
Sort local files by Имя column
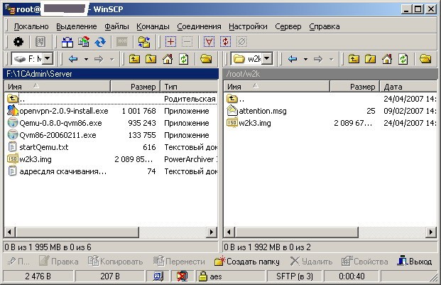pos(57,87)
